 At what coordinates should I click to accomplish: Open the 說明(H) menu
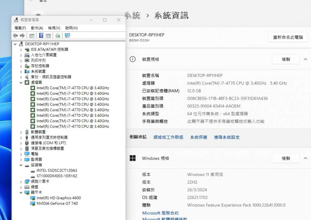pyautogui.click(x=72, y=28)
